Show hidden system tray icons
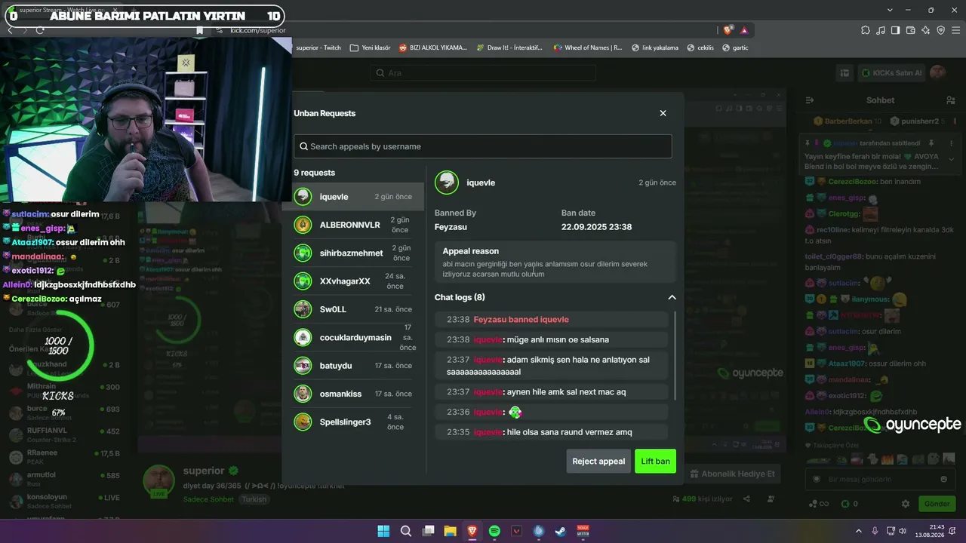Viewport: 966px width, 543px height. (858, 531)
